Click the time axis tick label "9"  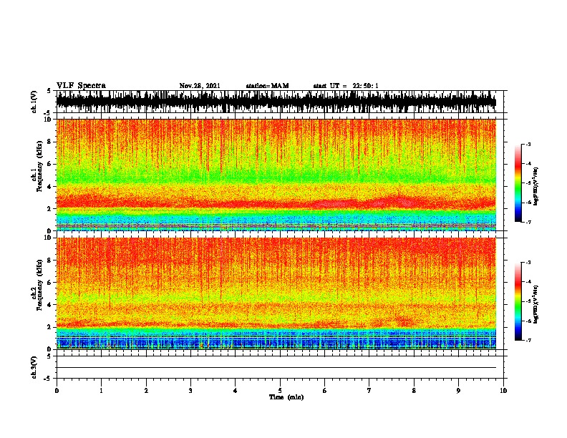click(458, 390)
